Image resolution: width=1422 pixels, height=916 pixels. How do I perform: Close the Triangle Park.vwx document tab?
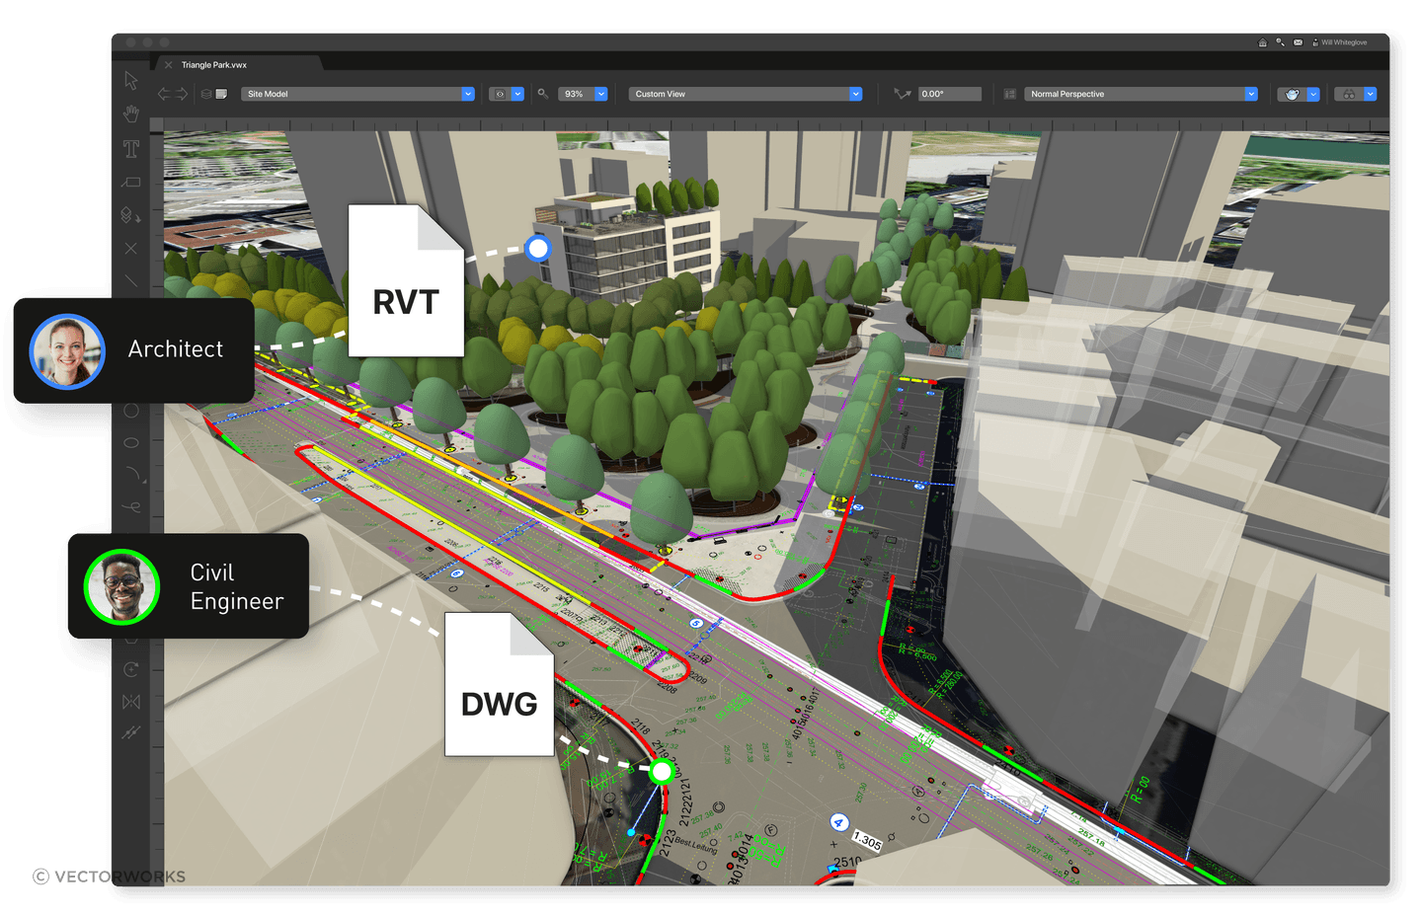pyautogui.click(x=169, y=65)
